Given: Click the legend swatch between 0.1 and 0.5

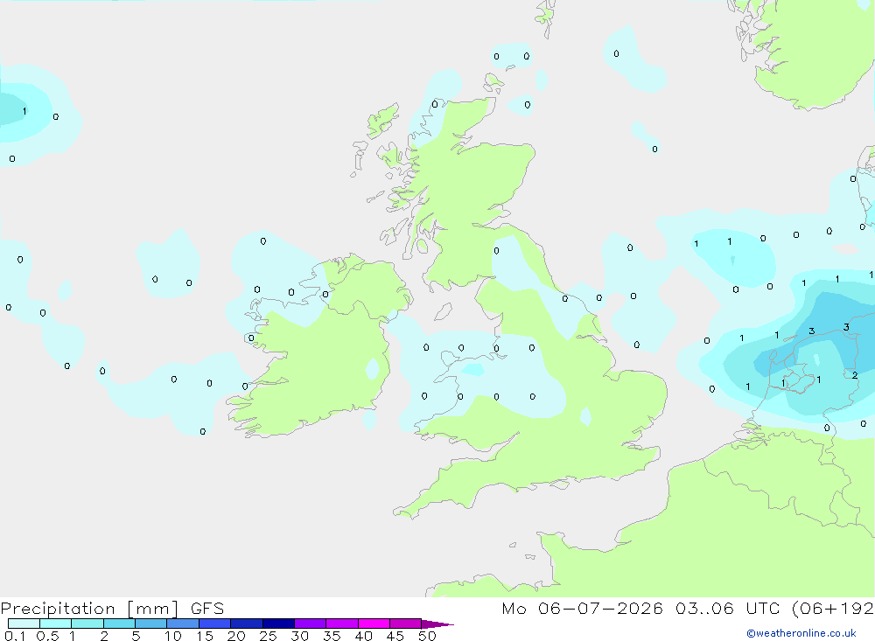Looking at the screenshot, I should coord(24,624).
